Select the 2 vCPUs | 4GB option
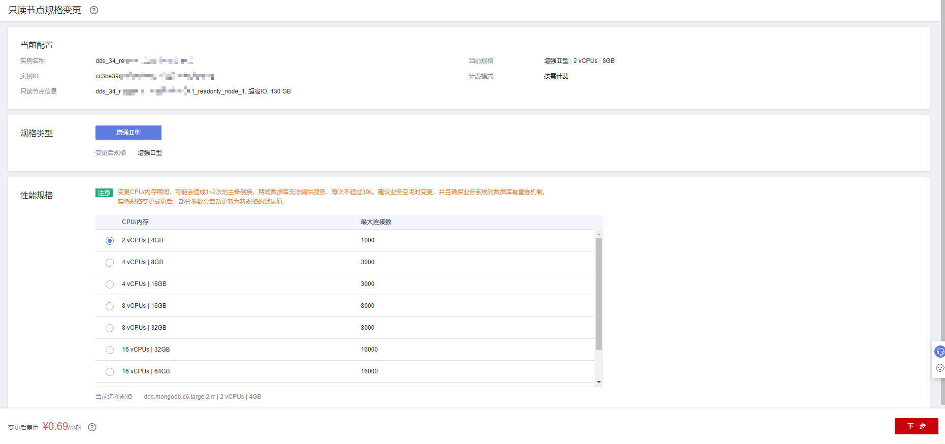Viewport: 945px width, 444px height. pyautogui.click(x=110, y=241)
